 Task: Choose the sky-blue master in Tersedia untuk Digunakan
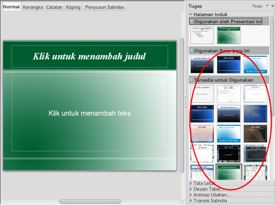pos(229,134)
